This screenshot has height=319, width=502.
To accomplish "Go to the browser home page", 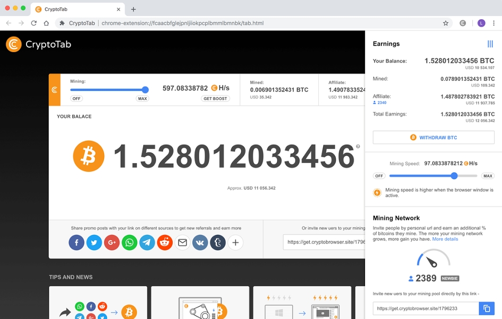I will point(46,23).
